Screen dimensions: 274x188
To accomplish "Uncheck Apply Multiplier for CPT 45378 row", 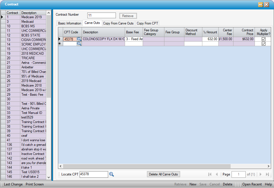I will [263, 39].
